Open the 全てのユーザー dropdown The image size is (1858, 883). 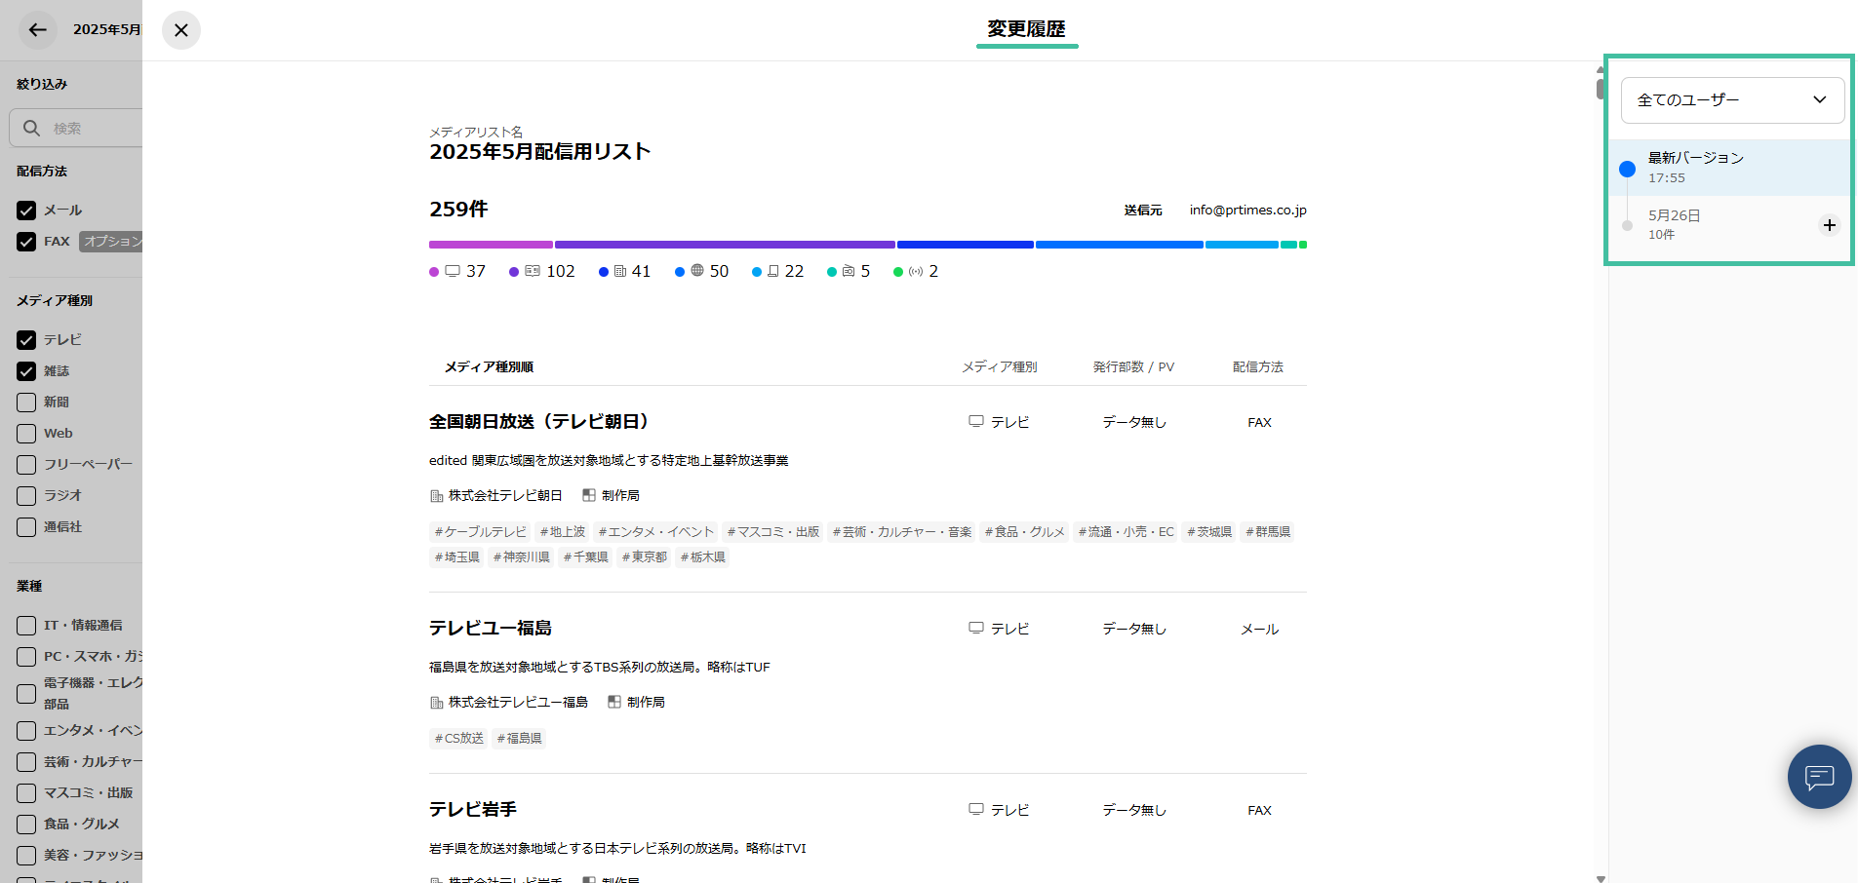point(1731,100)
